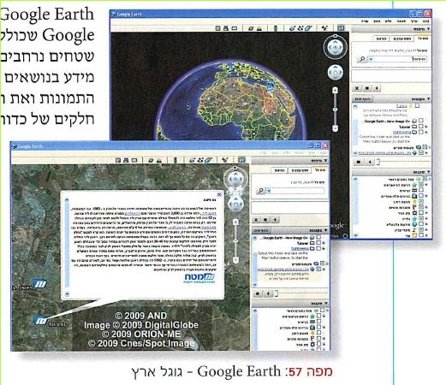Viewport: 446px width, 385px height.
Task: Select the rightmost search tab in back window
Action: (423, 38)
